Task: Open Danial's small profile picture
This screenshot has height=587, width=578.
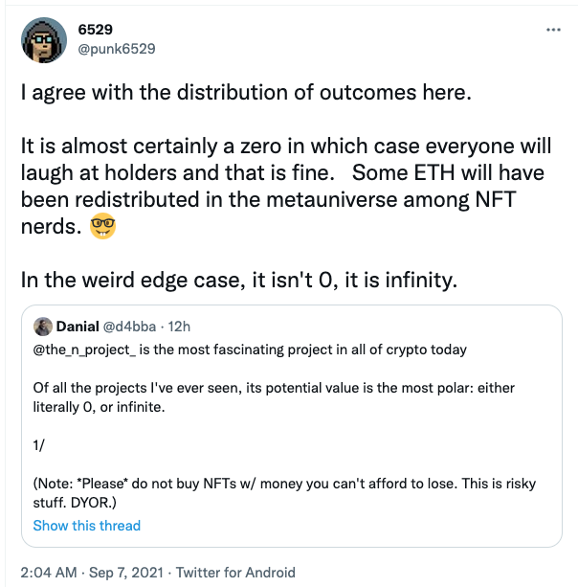Action: point(42,327)
